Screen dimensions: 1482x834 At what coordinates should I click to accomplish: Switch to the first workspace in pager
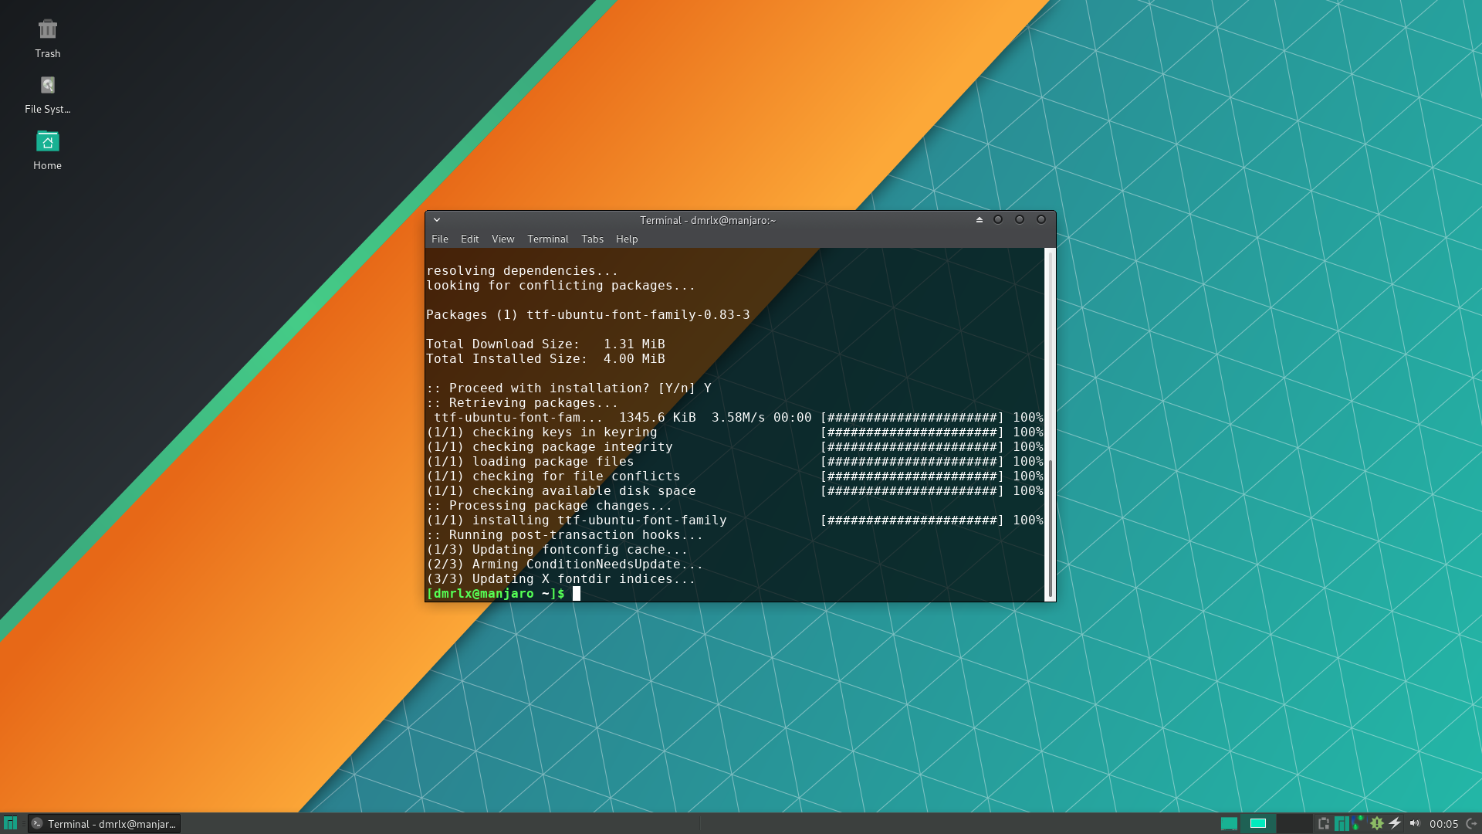pyautogui.click(x=1229, y=823)
